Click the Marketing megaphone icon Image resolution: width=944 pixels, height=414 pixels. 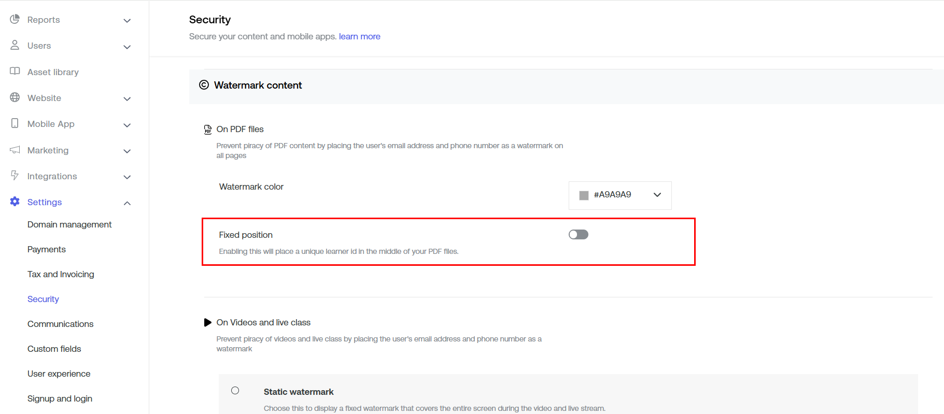15,150
